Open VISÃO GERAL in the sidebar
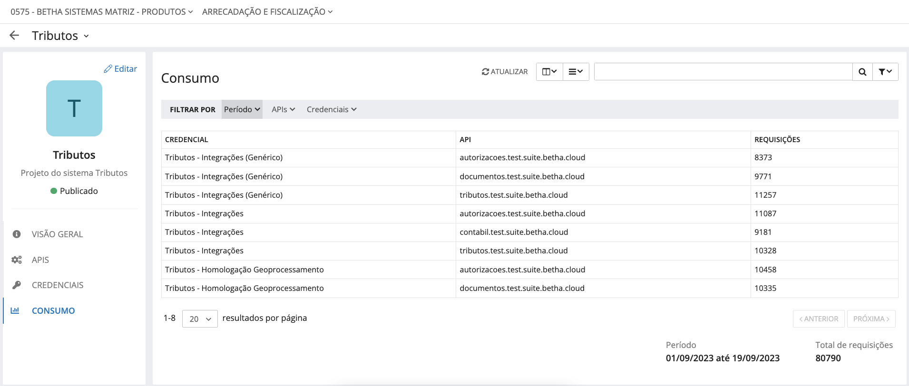The width and height of the screenshot is (909, 386). [57, 234]
